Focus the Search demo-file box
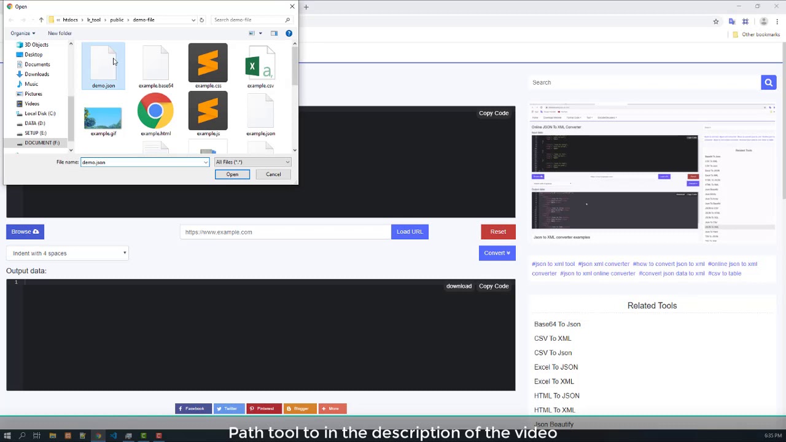786x442 pixels. [251, 20]
